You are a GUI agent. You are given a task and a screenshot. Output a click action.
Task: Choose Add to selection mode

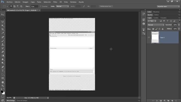[x=14, y=6]
